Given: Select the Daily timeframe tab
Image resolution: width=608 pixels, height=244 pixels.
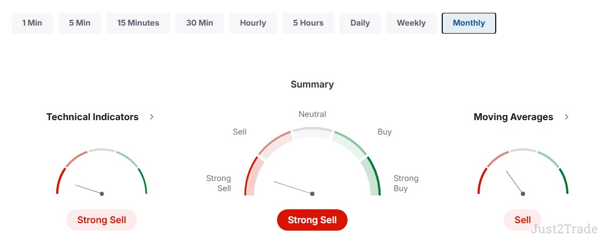Looking at the screenshot, I should pos(360,23).
